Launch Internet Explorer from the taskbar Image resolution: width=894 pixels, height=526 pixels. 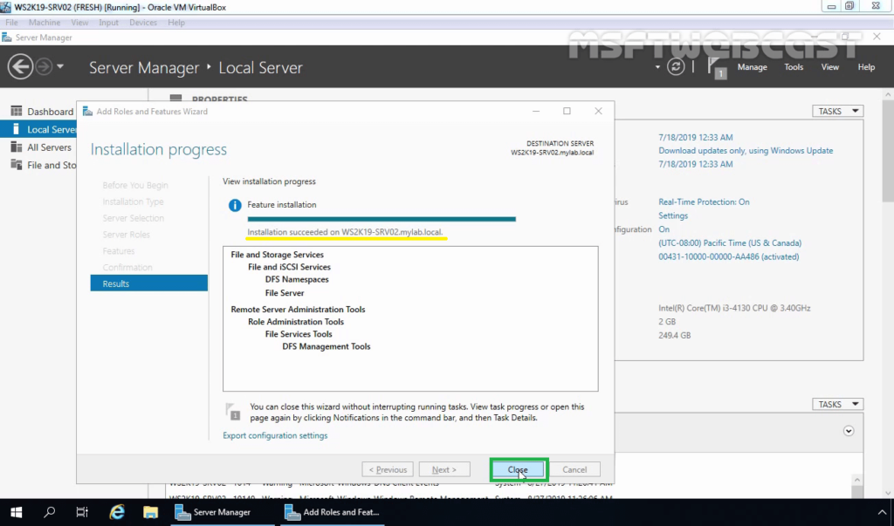(x=117, y=512)
